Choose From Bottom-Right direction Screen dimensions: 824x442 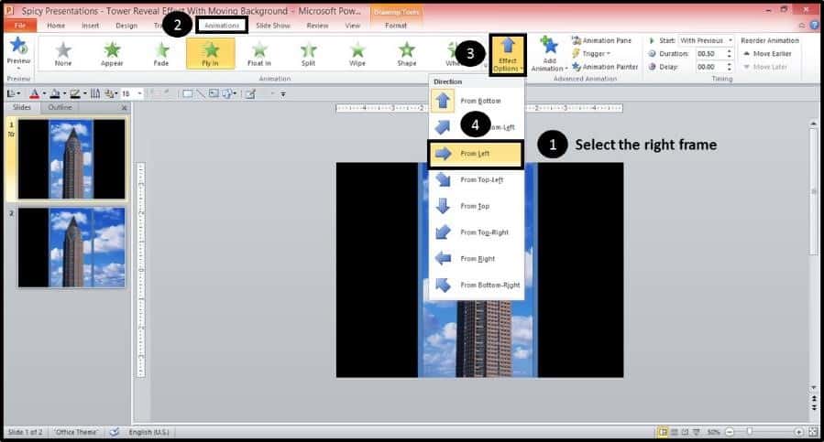pyautogui.click(x=476, y=285)
